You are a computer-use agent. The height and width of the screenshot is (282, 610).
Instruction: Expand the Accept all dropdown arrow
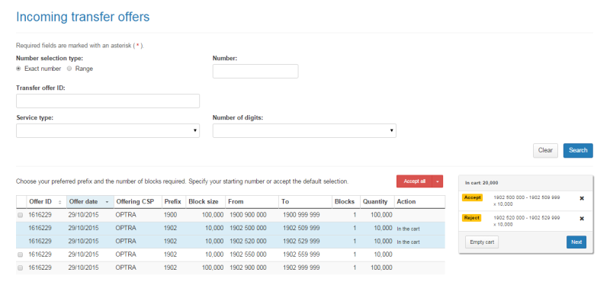pyautogui.click(x=437, y=181)
